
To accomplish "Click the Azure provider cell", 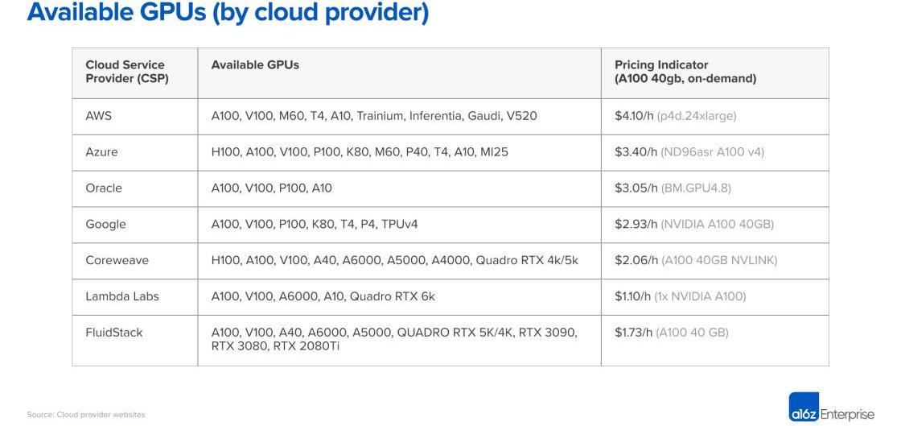I will (101, 152).
